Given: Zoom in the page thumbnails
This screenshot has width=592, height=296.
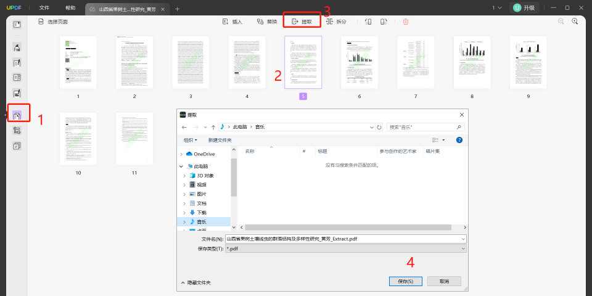Looking at the screenshot, I should pyautogui.click(x=575, y=21).
